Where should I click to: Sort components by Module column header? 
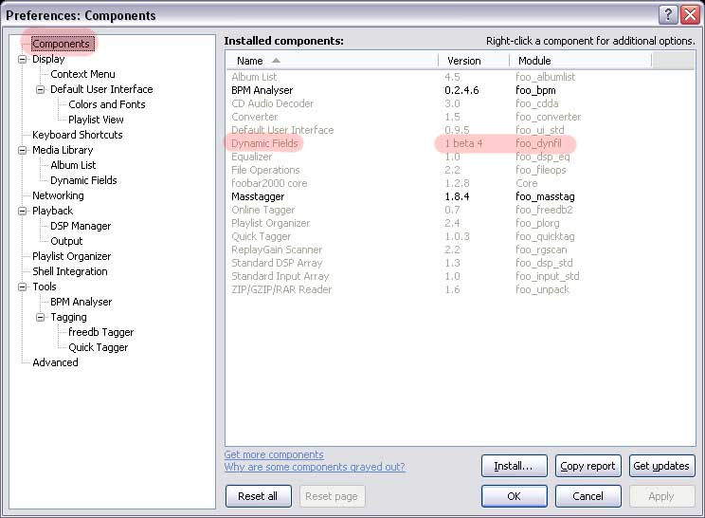tap(581, 61)
